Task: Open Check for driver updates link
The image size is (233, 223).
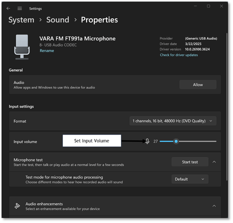Action: (x=179, y=55)
